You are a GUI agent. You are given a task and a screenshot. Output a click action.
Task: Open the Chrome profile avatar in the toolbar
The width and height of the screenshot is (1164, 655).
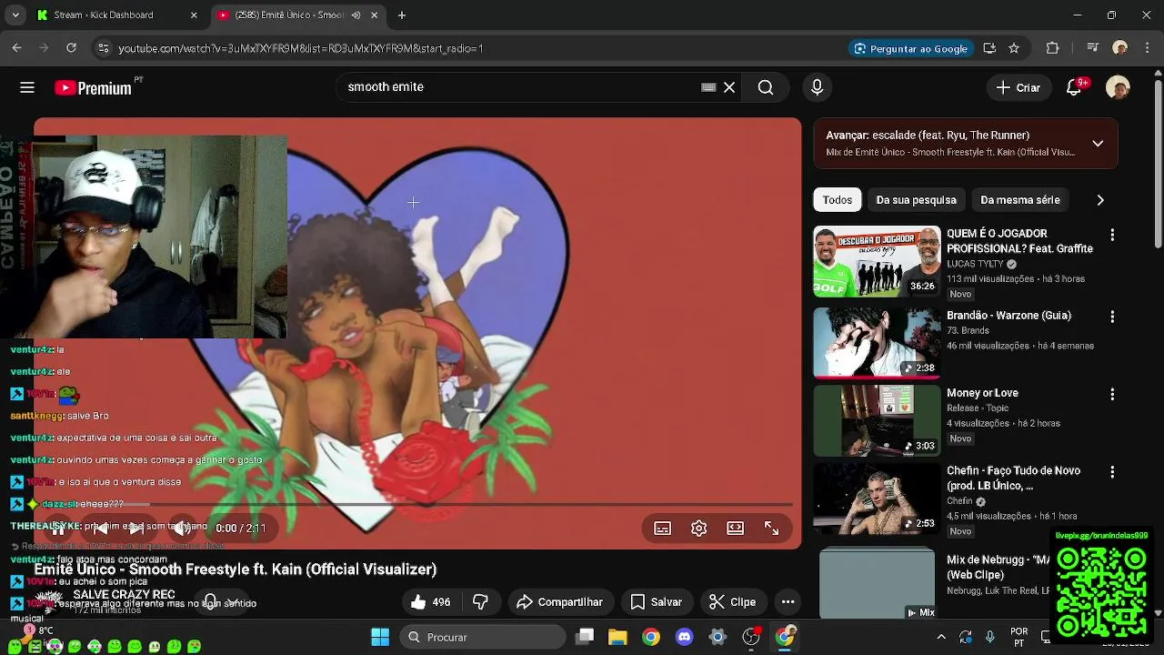[x=1120, y=48]
